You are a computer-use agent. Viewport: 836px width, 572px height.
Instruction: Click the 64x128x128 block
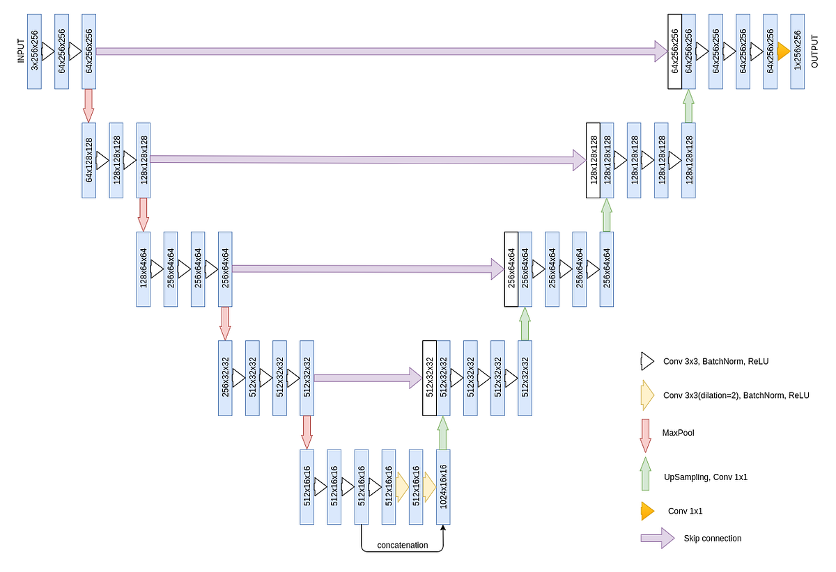click(88, 160)
